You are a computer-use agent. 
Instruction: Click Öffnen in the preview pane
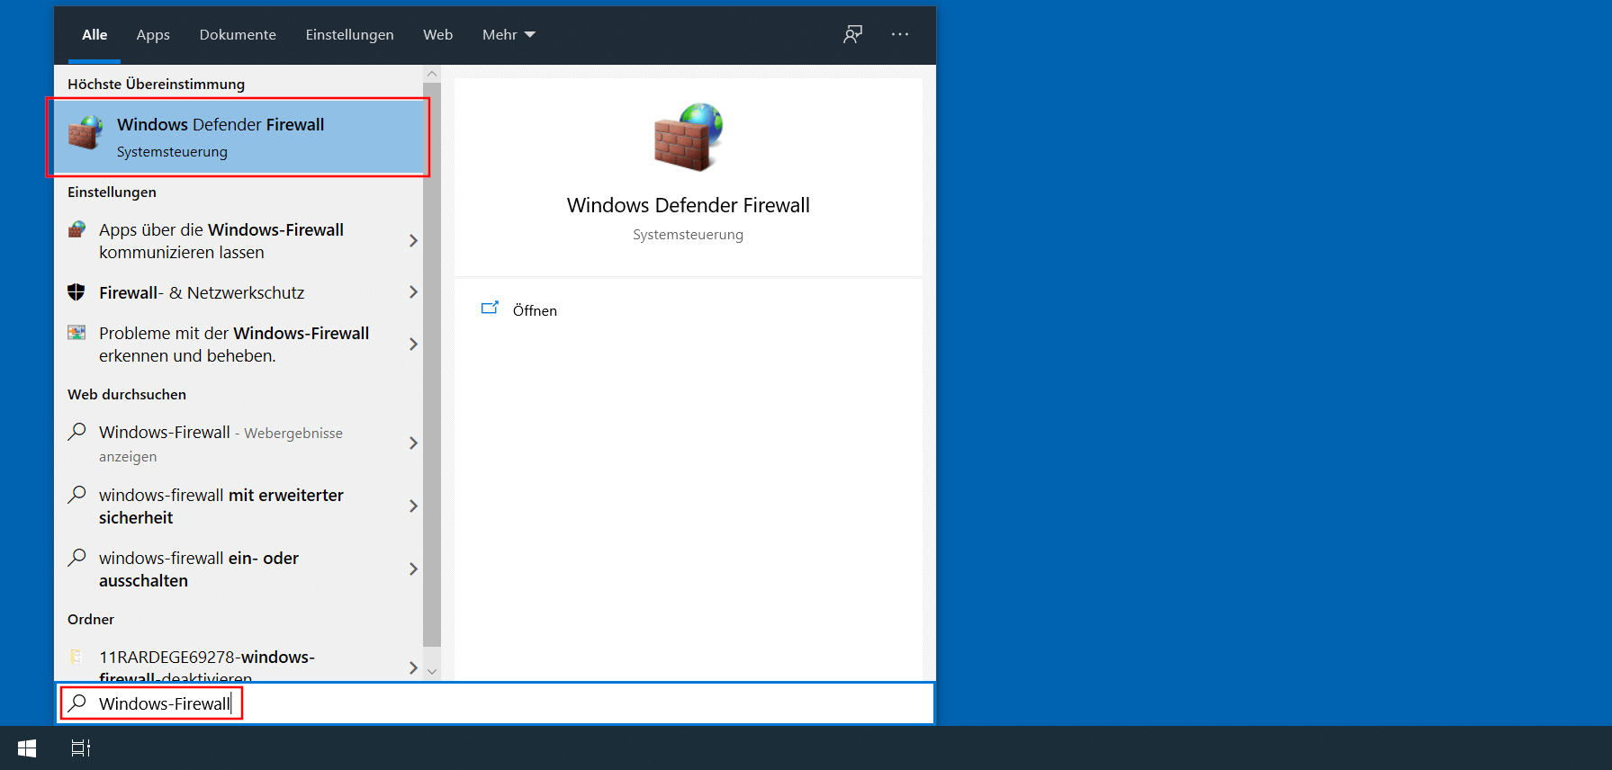coord(535,310)
